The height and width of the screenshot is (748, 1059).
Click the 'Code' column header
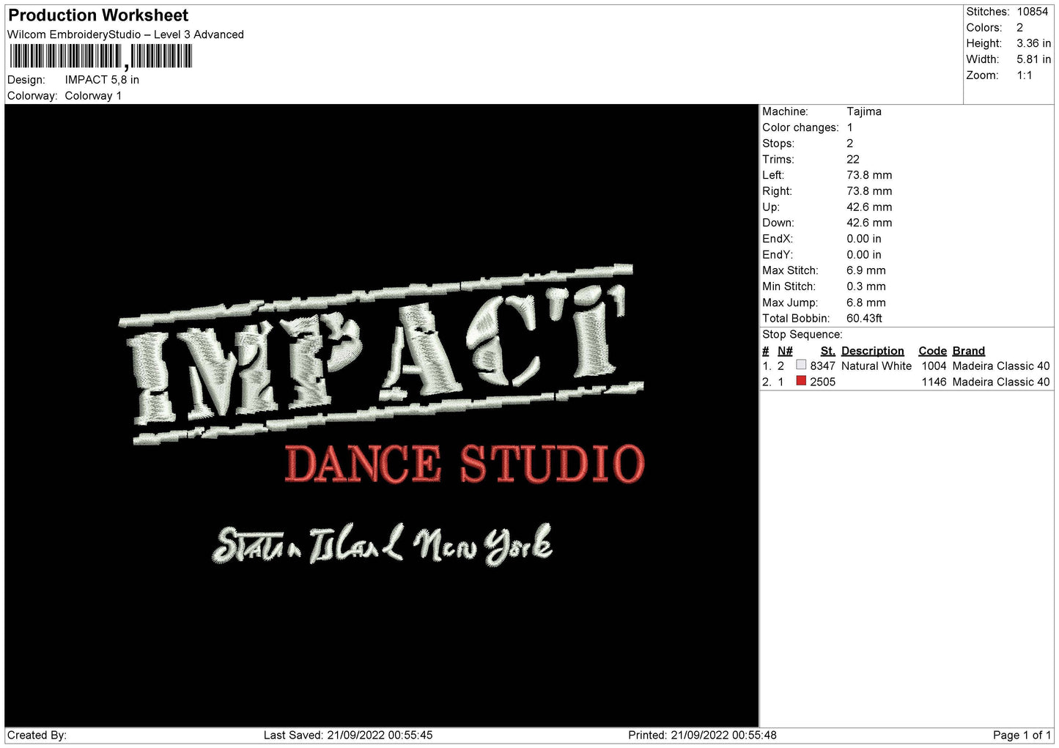[x=932, y=351]
